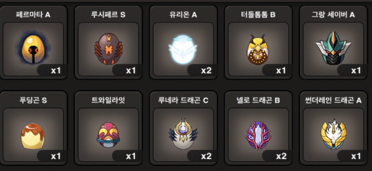Click the 루시페르 S name label
This screenshot has width=372, height=171.
[108, 15]
